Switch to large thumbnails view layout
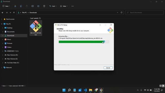The height and width of the screenshot is (93, 165). pyautogui.click(x=163, y=86)
